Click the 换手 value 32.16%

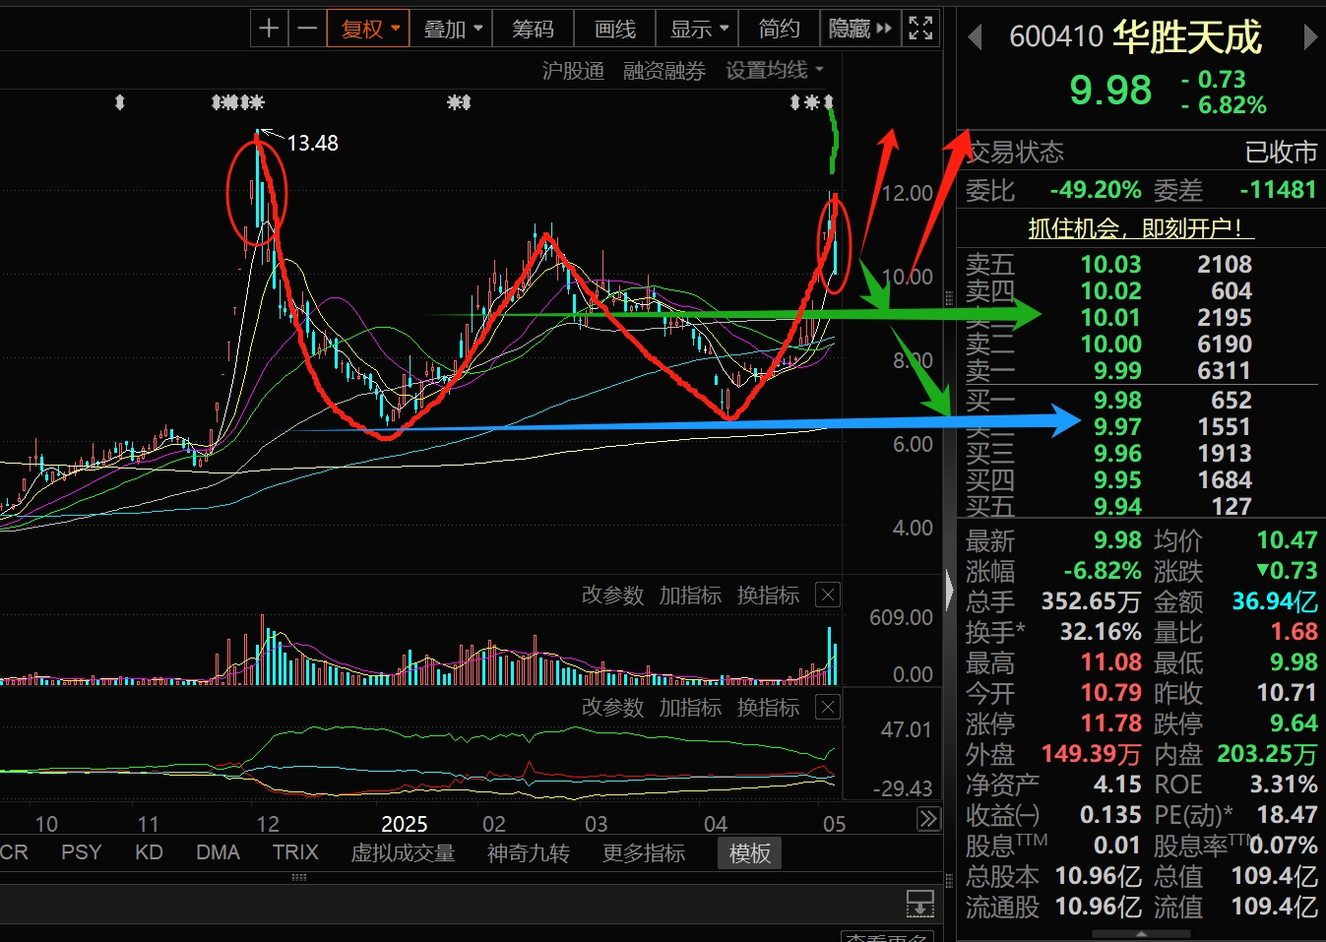pyautogui.click(x=1101, y=632)
